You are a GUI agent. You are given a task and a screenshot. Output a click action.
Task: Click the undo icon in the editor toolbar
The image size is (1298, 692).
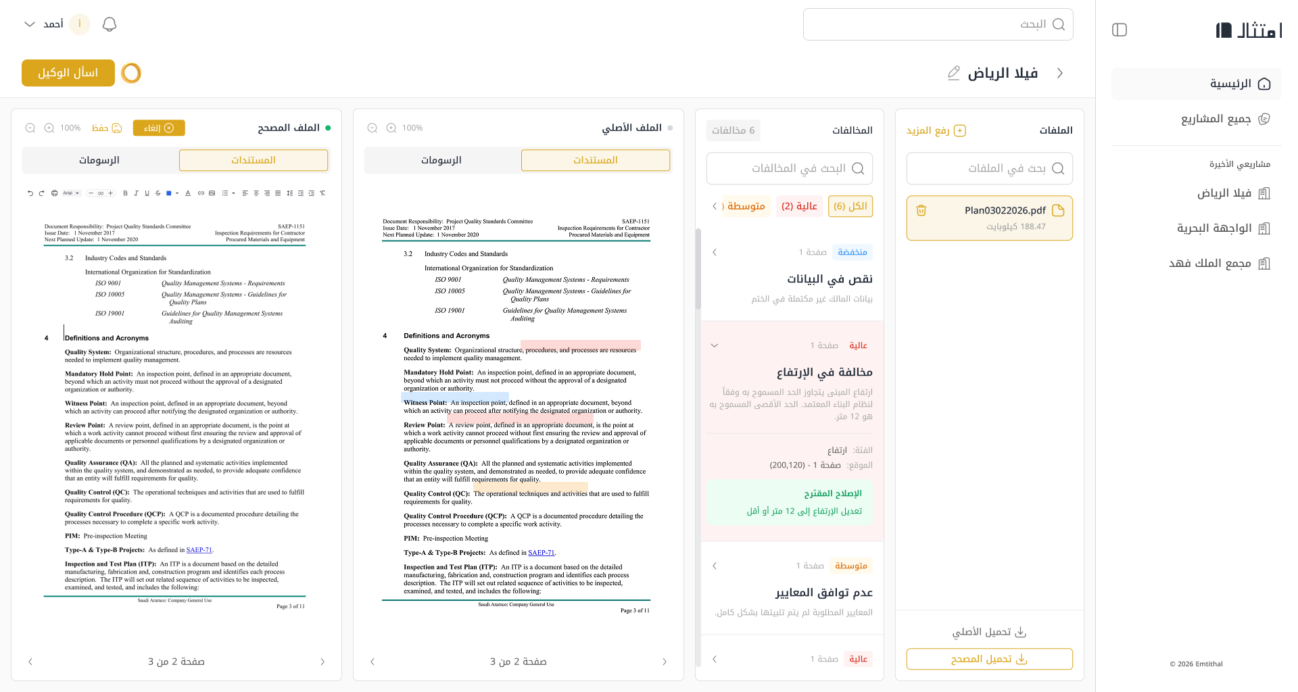pyautogui.click(x=30, y=193)
